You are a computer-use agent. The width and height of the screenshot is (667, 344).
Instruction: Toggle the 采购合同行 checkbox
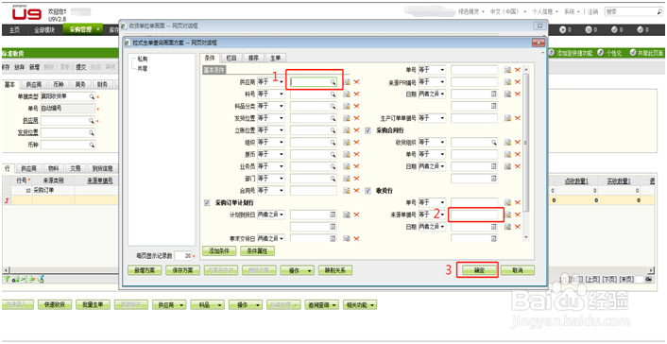click(x=368, y=130)
